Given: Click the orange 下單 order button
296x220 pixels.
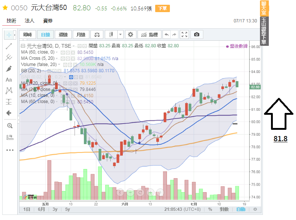Looking at the screenshot, I should [163, 8].
